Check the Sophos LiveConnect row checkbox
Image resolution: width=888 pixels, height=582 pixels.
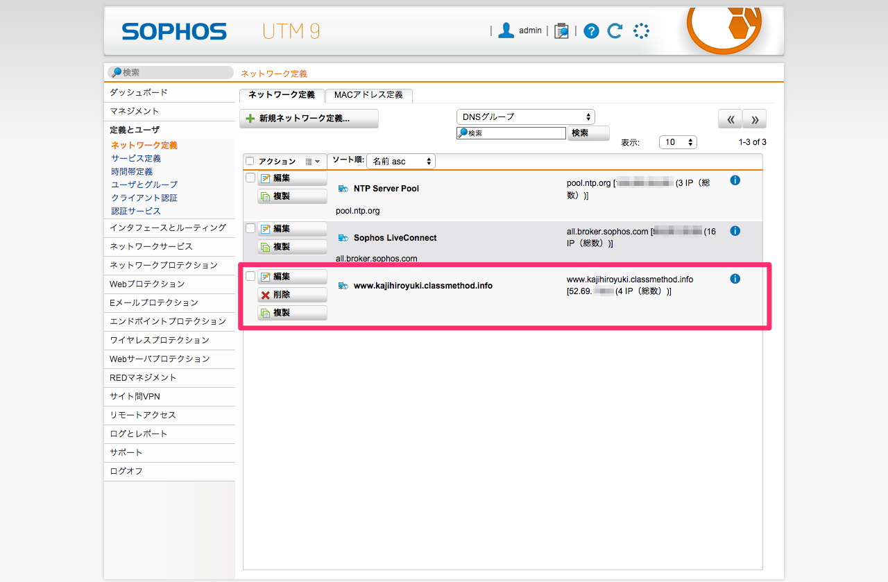pos(250,228)
